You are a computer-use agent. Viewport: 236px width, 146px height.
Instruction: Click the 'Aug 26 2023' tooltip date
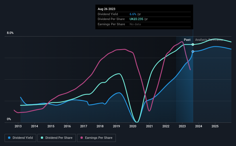pos(107,9)
